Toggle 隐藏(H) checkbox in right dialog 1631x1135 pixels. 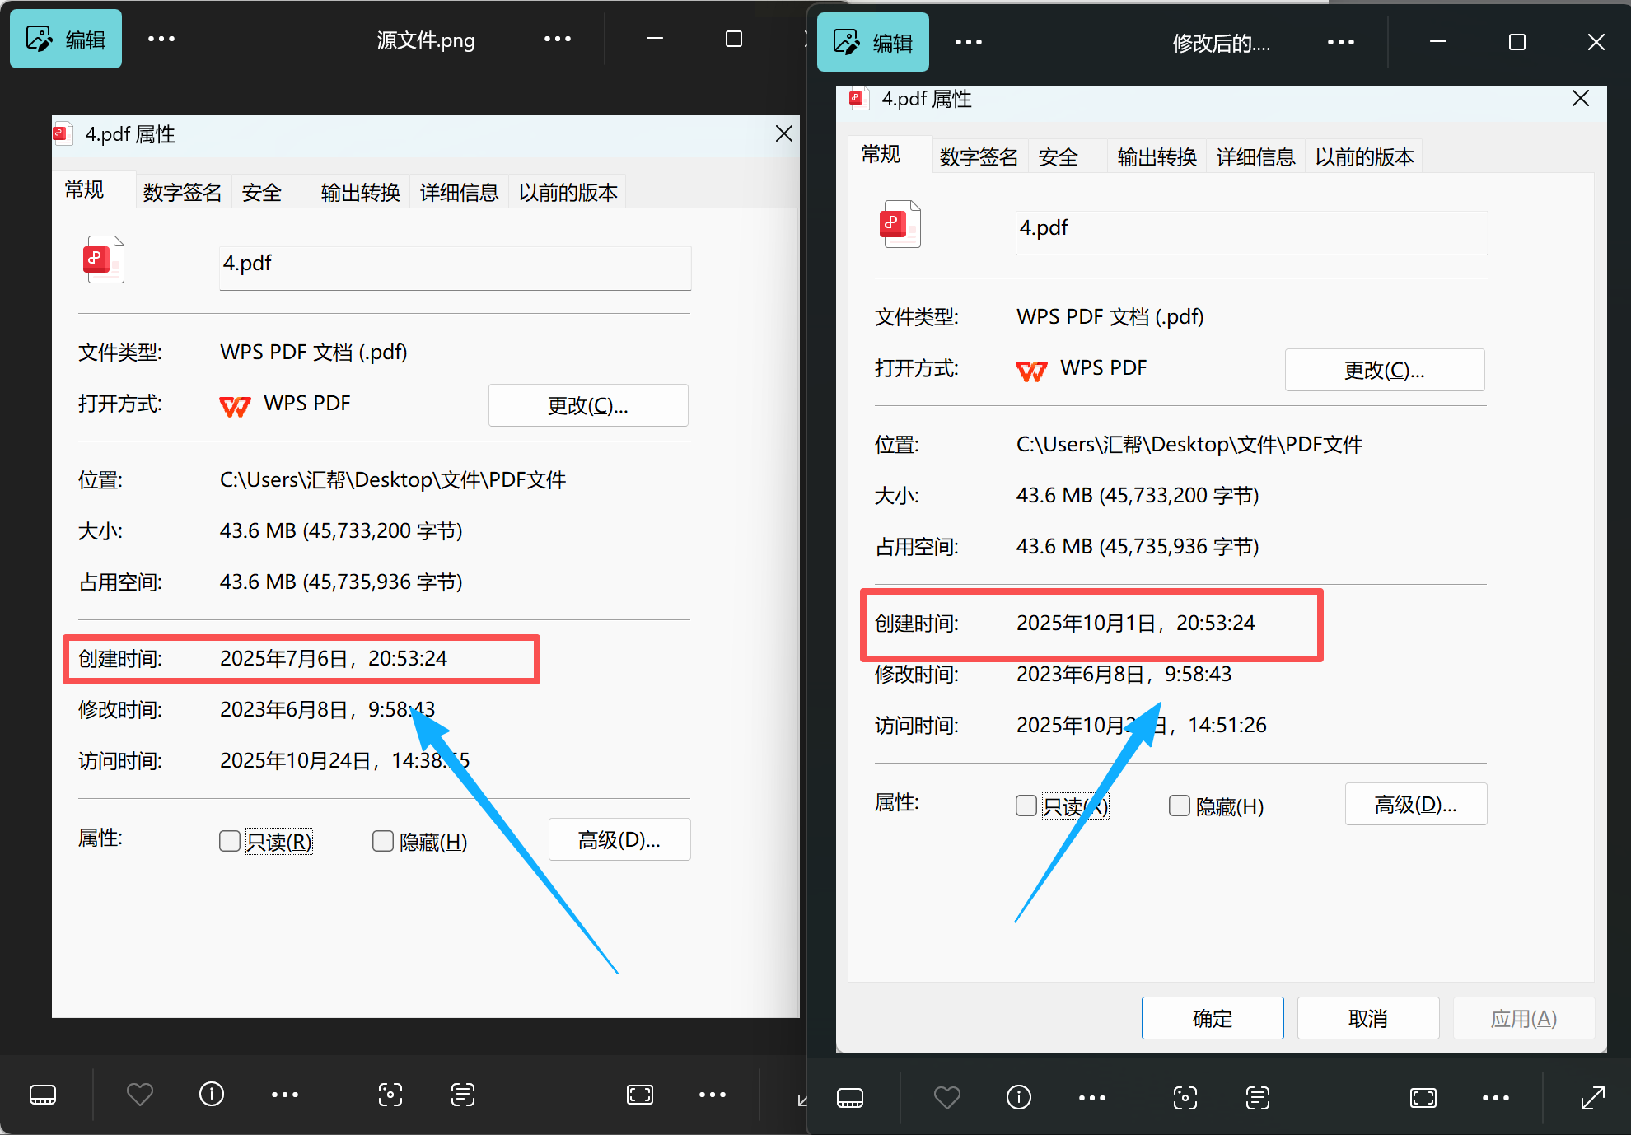tap(1180, 806)
